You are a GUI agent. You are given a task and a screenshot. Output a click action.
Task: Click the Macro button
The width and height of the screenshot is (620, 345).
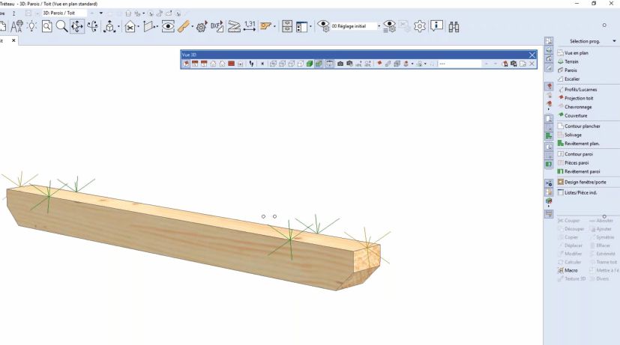571,270
